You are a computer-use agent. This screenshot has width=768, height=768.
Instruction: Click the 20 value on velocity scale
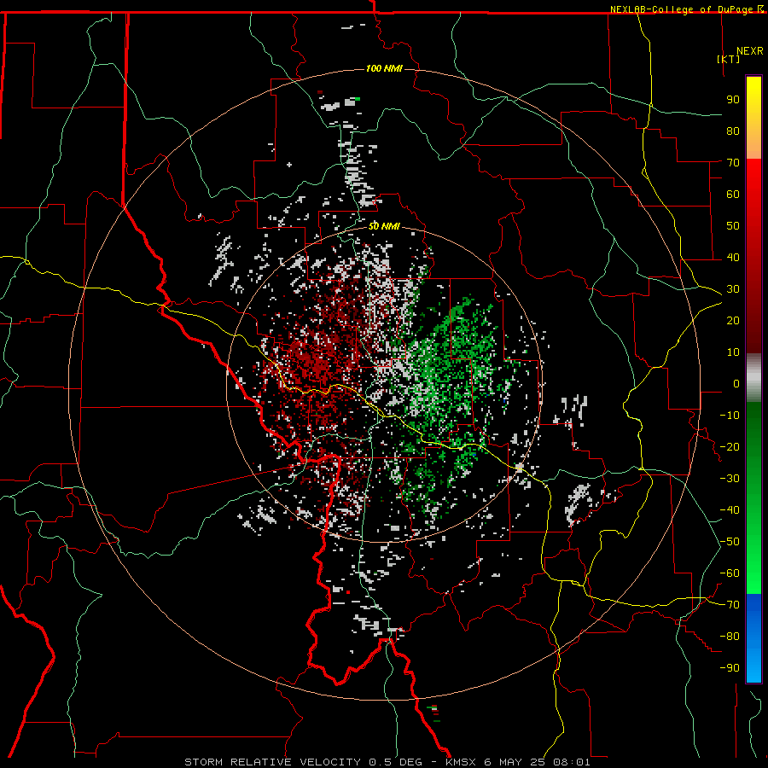(x=733, y=321)
